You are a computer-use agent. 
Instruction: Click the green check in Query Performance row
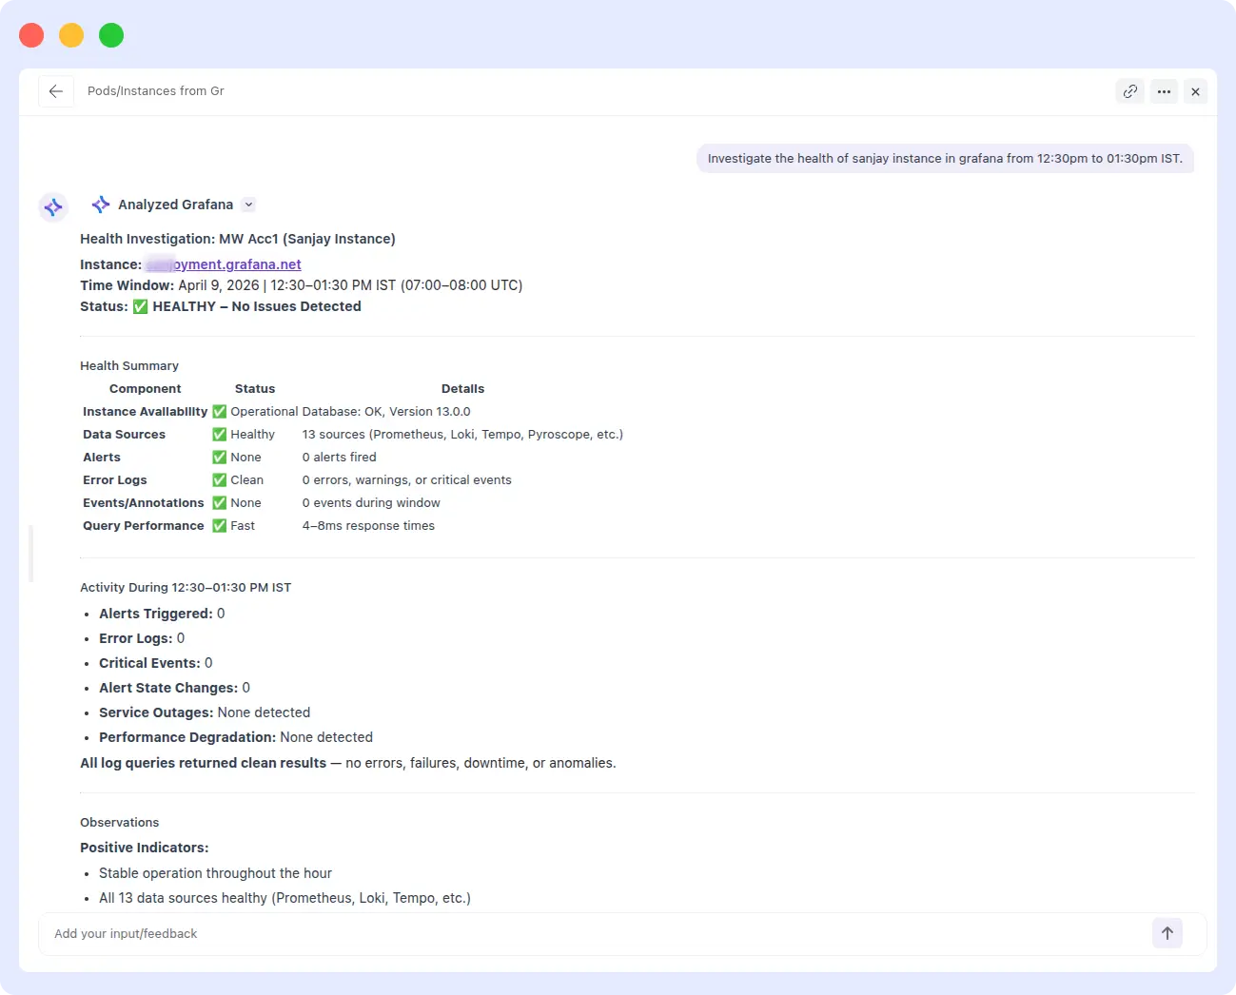tap(219, 526)
